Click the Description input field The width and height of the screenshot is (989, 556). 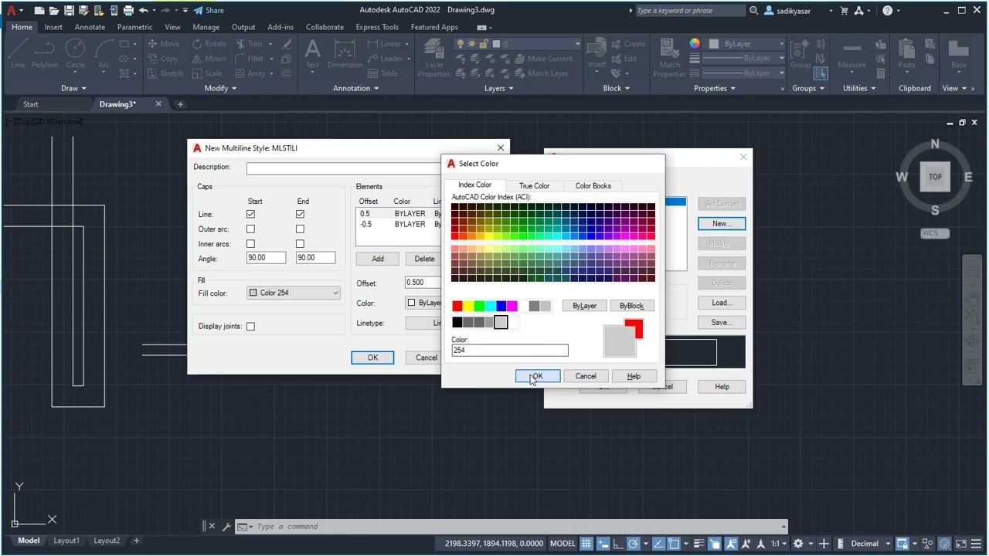(344, 168)
